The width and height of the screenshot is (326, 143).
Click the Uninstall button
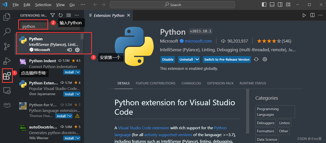point(186,59)
